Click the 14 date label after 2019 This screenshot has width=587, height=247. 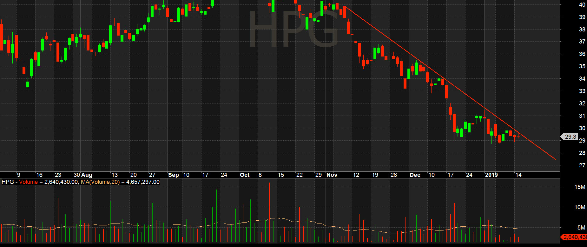tap(518, 175)
